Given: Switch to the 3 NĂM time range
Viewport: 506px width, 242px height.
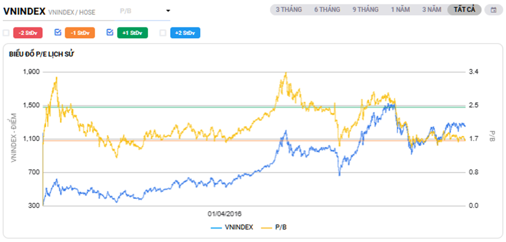Looking at the screenshot, I should point(432,10).
